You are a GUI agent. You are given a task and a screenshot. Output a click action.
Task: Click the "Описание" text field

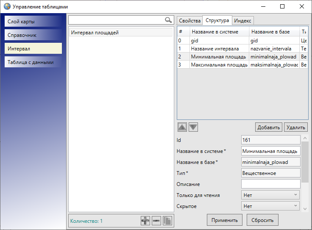[x=270, y=184]
